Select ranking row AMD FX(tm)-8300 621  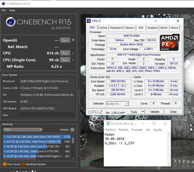click(37, 156)
